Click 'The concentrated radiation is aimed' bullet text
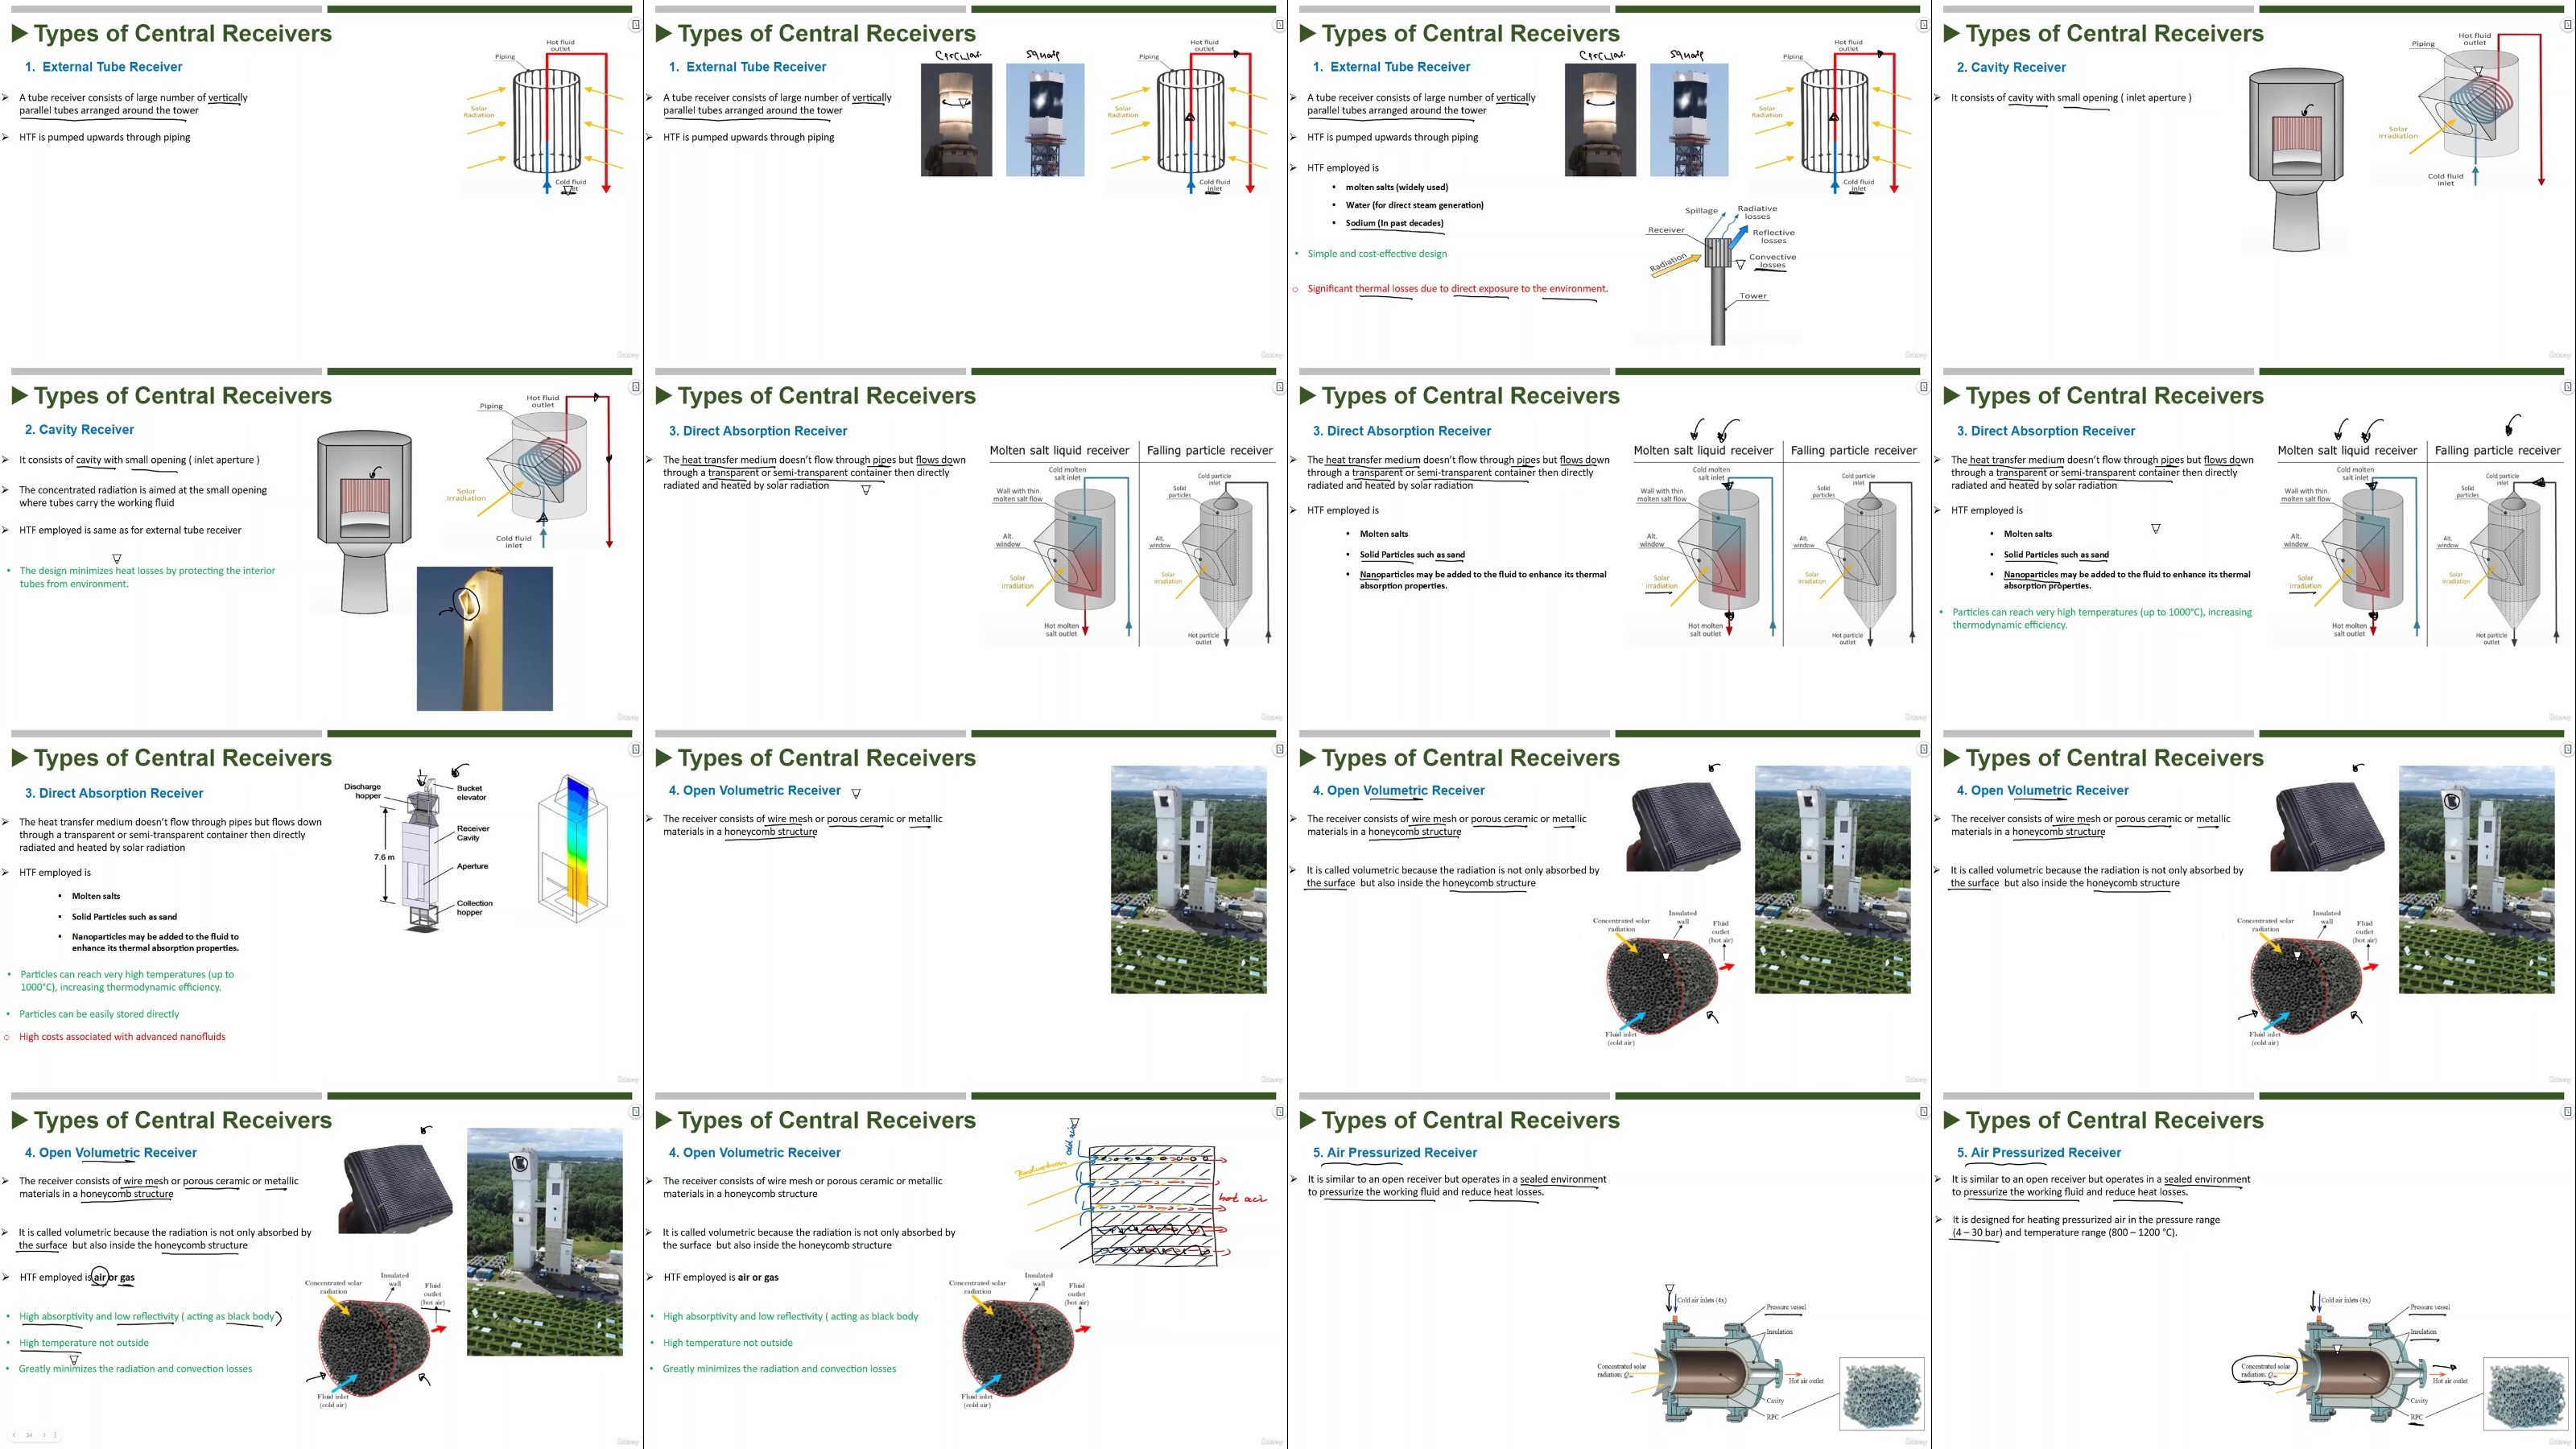The width and height of the screenshot is (2576, 1449). coord(142,496)
